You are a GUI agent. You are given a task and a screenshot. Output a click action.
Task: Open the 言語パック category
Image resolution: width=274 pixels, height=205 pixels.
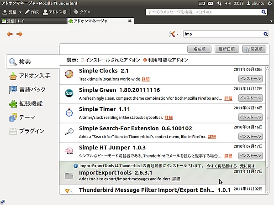[33, 89]
